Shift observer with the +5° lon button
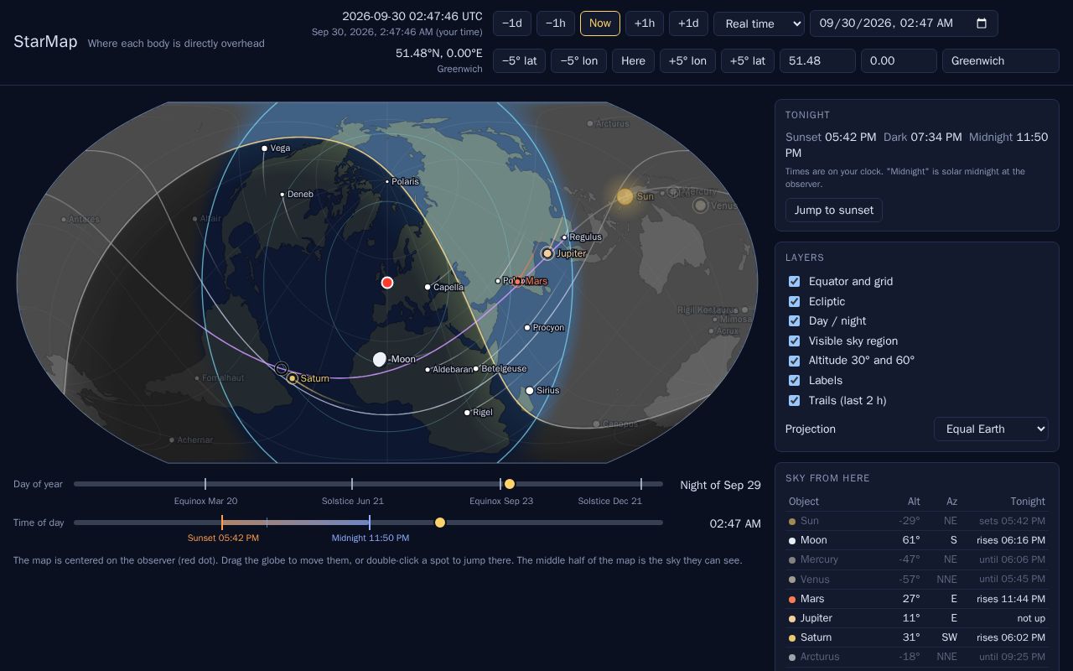The width and height of the screenshot is (1073, 671). (x=687, y=60)
